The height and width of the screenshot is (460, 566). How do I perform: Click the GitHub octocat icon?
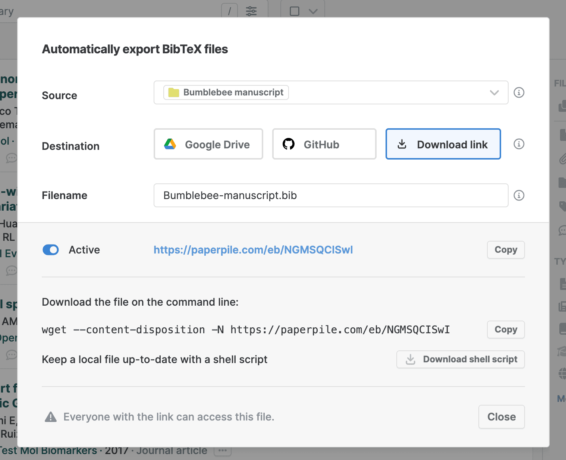[x=288, y=144]
